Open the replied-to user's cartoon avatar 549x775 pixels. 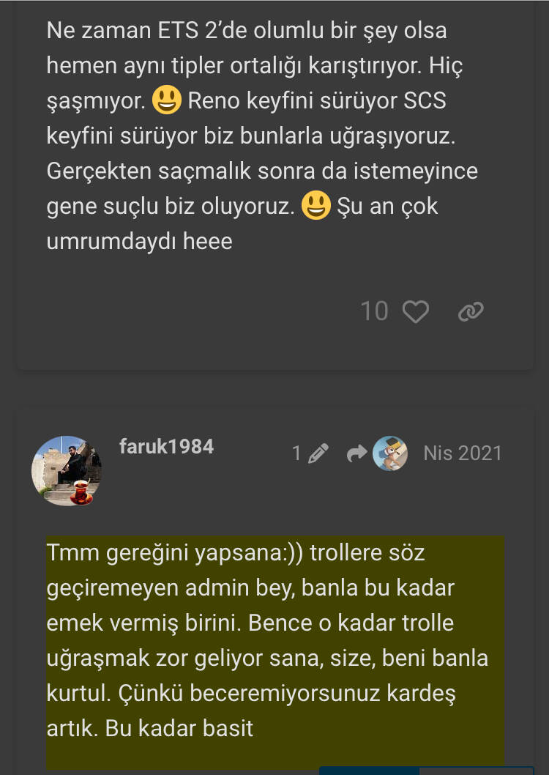[x=390, y=453]
